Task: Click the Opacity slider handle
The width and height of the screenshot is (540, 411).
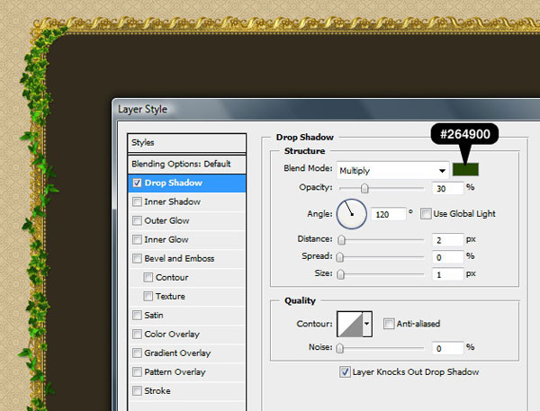Action: coord(364,188)
